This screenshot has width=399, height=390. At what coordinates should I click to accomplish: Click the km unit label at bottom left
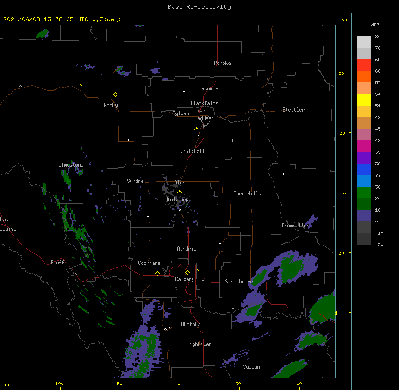(7, 384)
